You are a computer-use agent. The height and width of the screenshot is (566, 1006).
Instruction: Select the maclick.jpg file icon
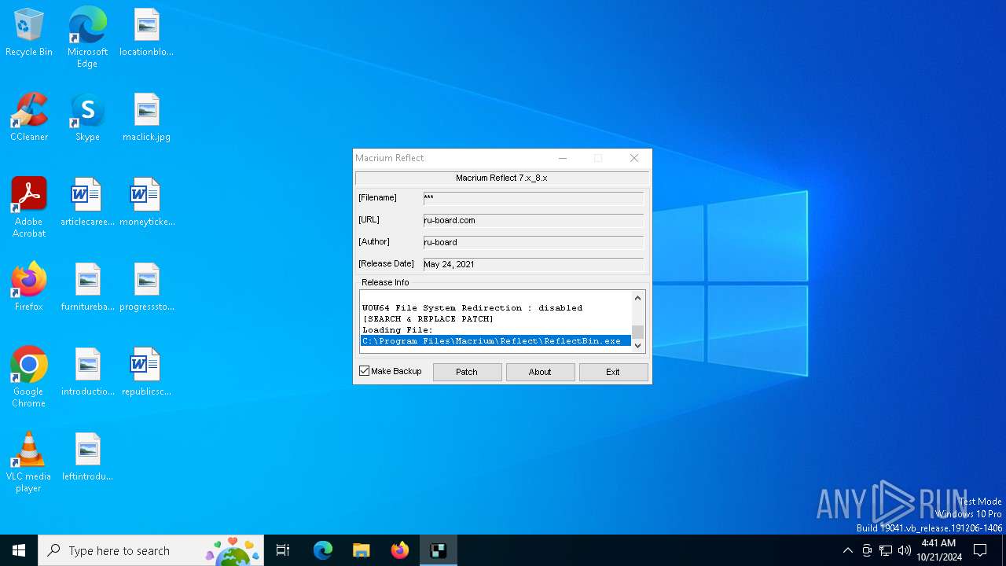(x=146, y=118)
